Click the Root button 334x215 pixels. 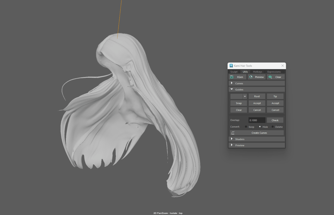[x=257, y=96]
